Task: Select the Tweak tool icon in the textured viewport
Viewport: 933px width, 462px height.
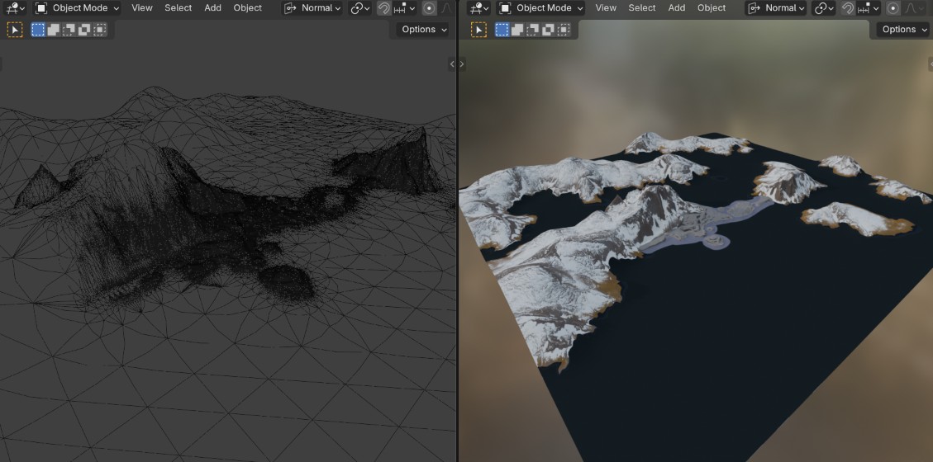Action: [479, 30]
